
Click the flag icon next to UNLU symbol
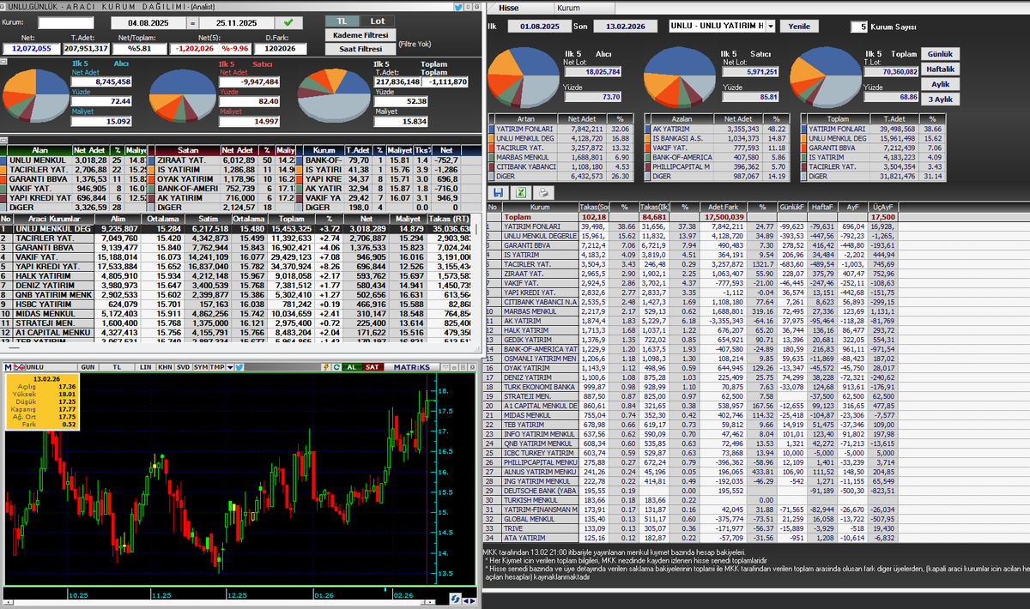[19, 367]
